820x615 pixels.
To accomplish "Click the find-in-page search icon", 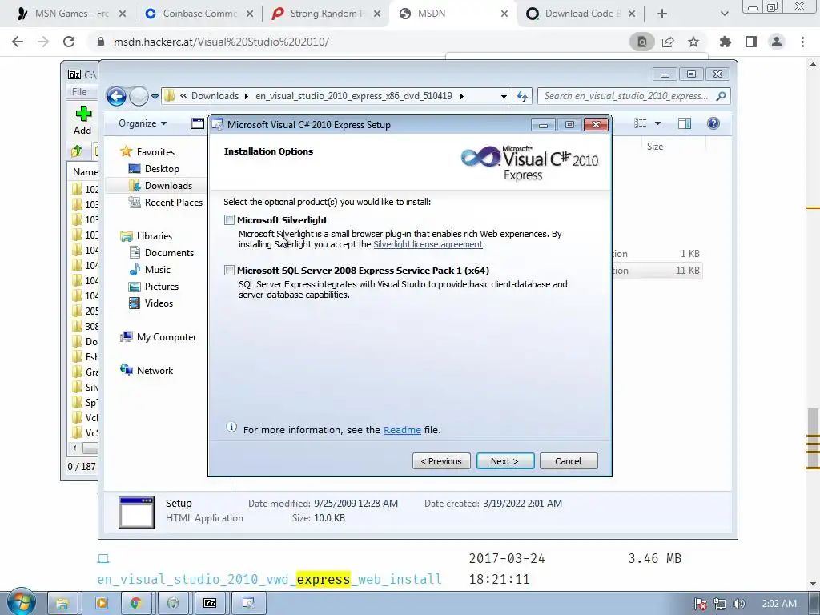I will pyautogui.click(x=642, y=42).
